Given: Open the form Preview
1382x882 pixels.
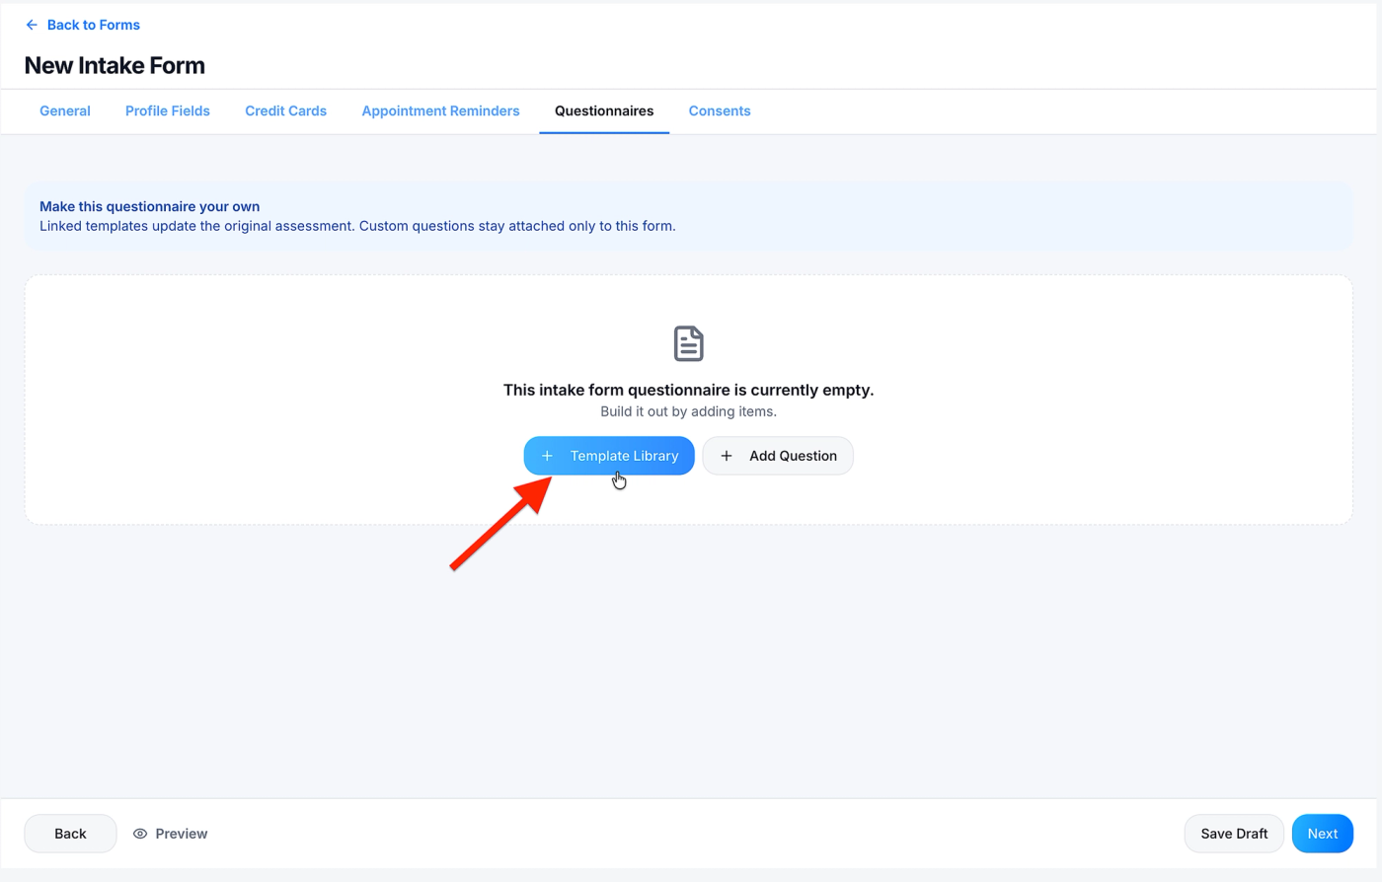Looking at the screenshot, I should click(x=170, y=834).
